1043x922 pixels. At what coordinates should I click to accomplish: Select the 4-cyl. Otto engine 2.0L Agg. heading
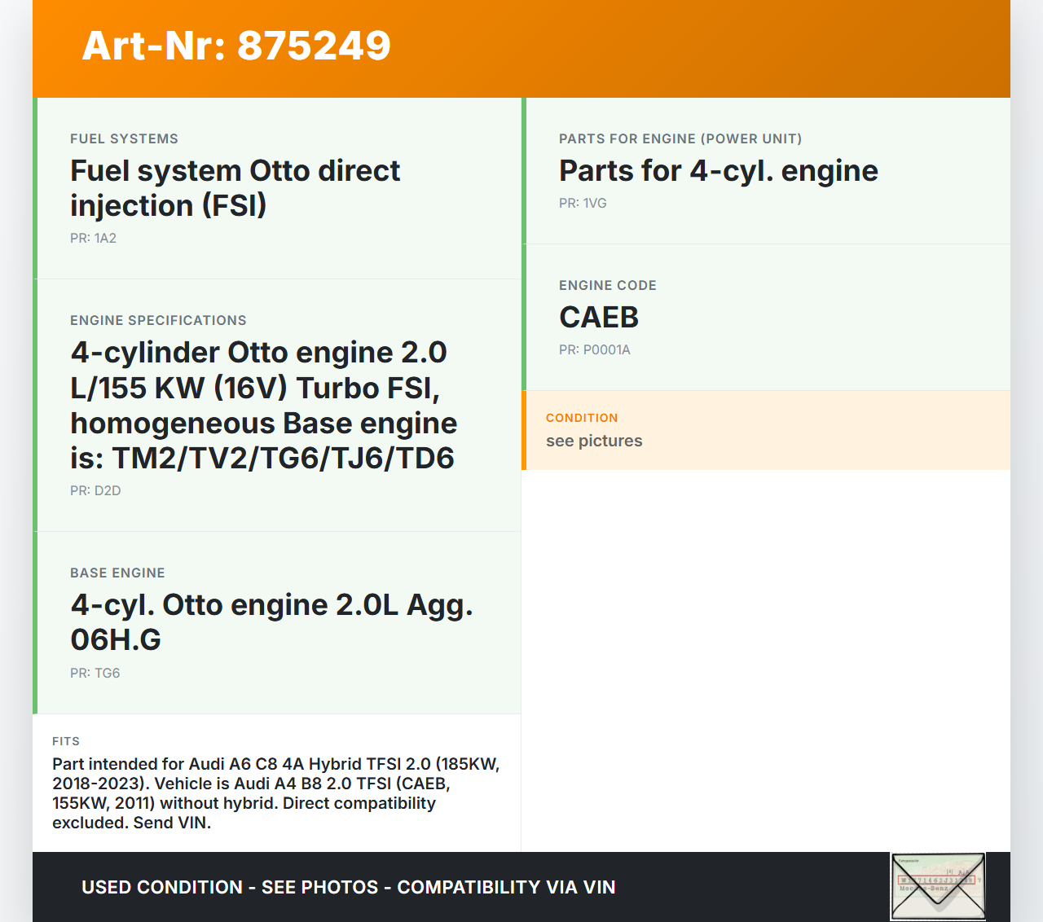[x=271, y=622]
